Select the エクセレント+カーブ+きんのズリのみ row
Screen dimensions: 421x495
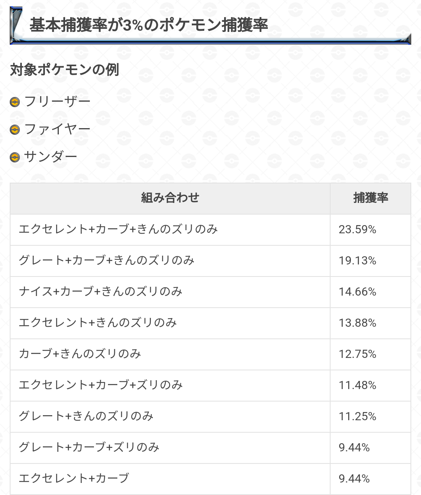(118, 229)
